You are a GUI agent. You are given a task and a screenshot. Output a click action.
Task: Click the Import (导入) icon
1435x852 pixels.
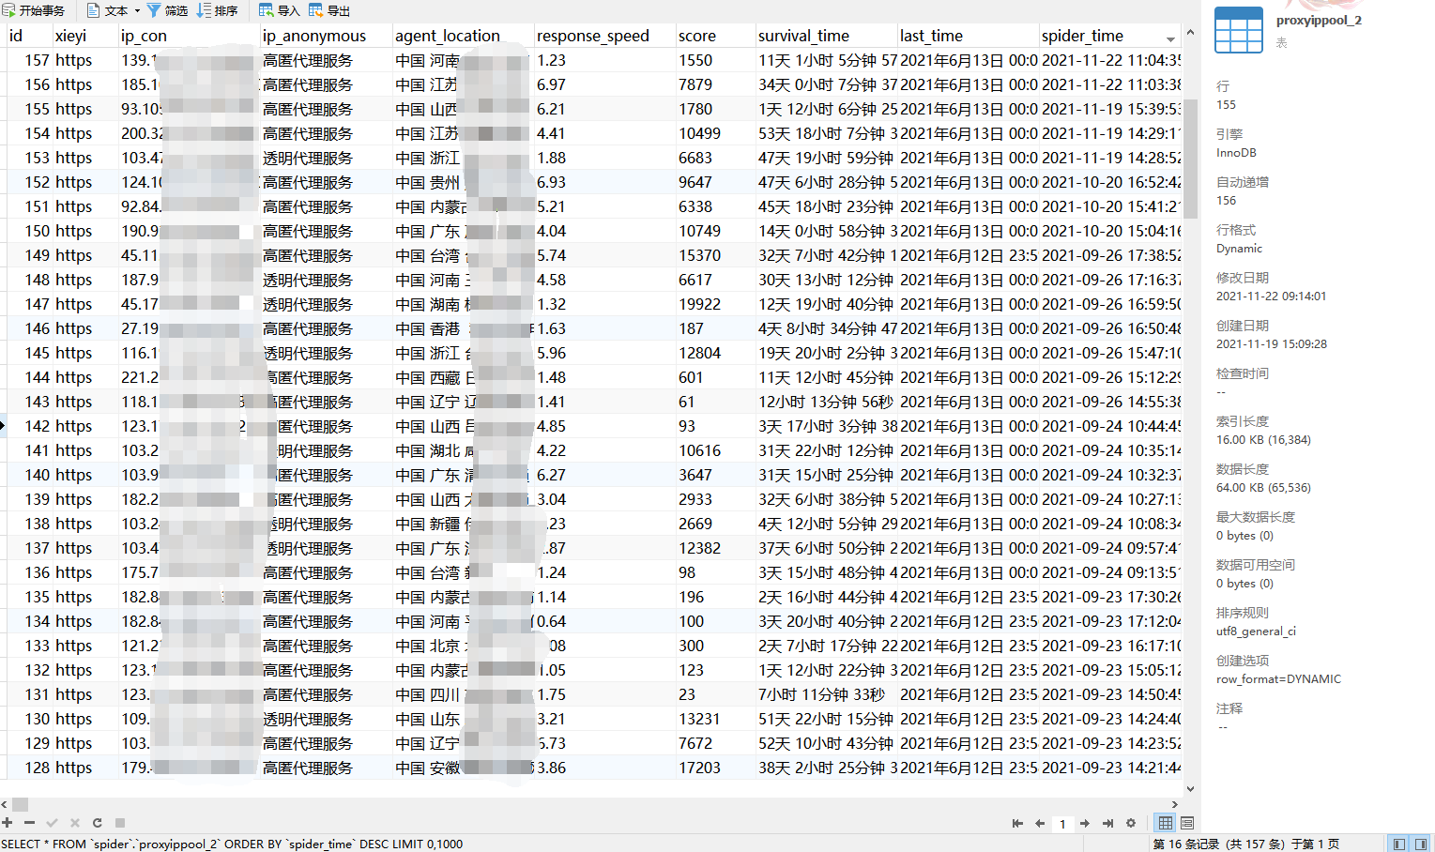[x=267, y=10]
